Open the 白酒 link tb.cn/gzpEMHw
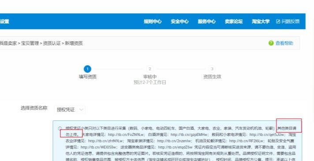The image size is (314, 161). (x=189, y=135)
